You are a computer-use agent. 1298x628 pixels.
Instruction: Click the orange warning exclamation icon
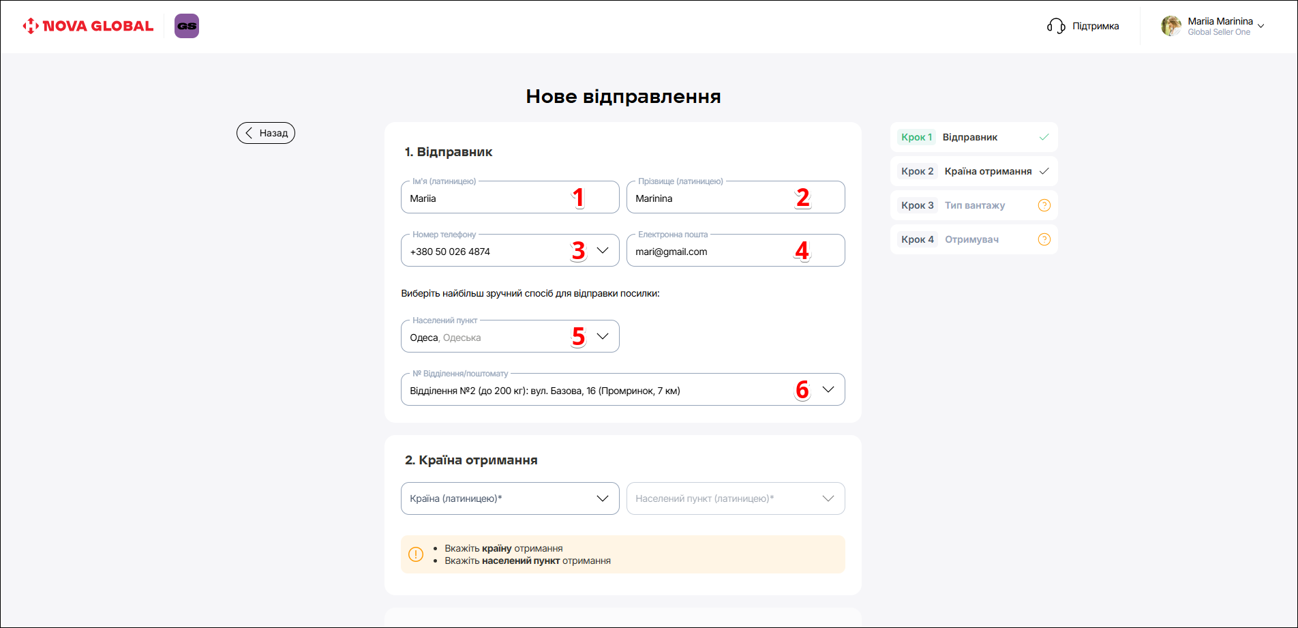pos(416,554)
